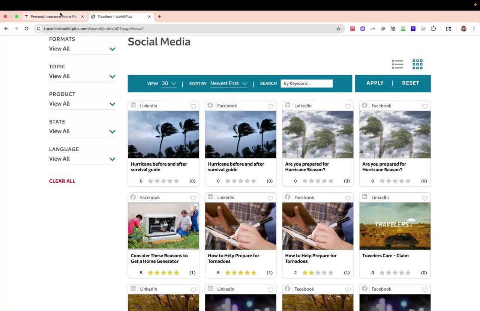Favorite the LinkedIn Hurricane before and after card

pyautogui.click(x=193, y=106)
